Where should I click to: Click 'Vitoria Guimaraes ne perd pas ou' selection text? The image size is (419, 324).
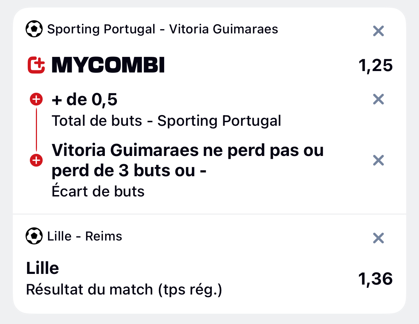(188, 150)
